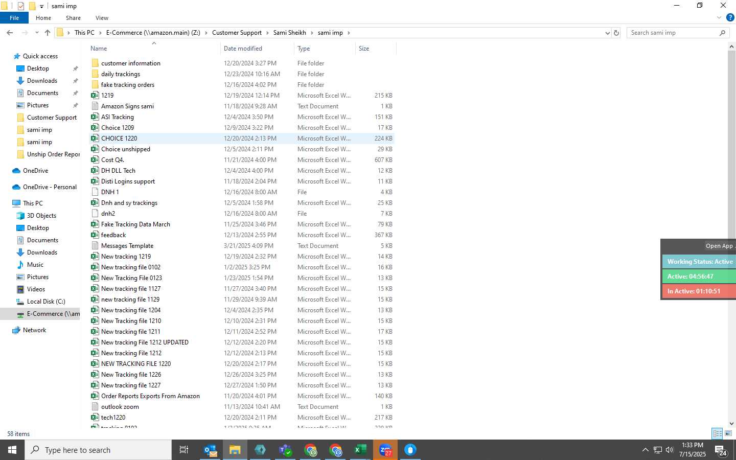Select Unship Order Report folder
This screenshot has width=736, height=460.
[x=53, y=154]
